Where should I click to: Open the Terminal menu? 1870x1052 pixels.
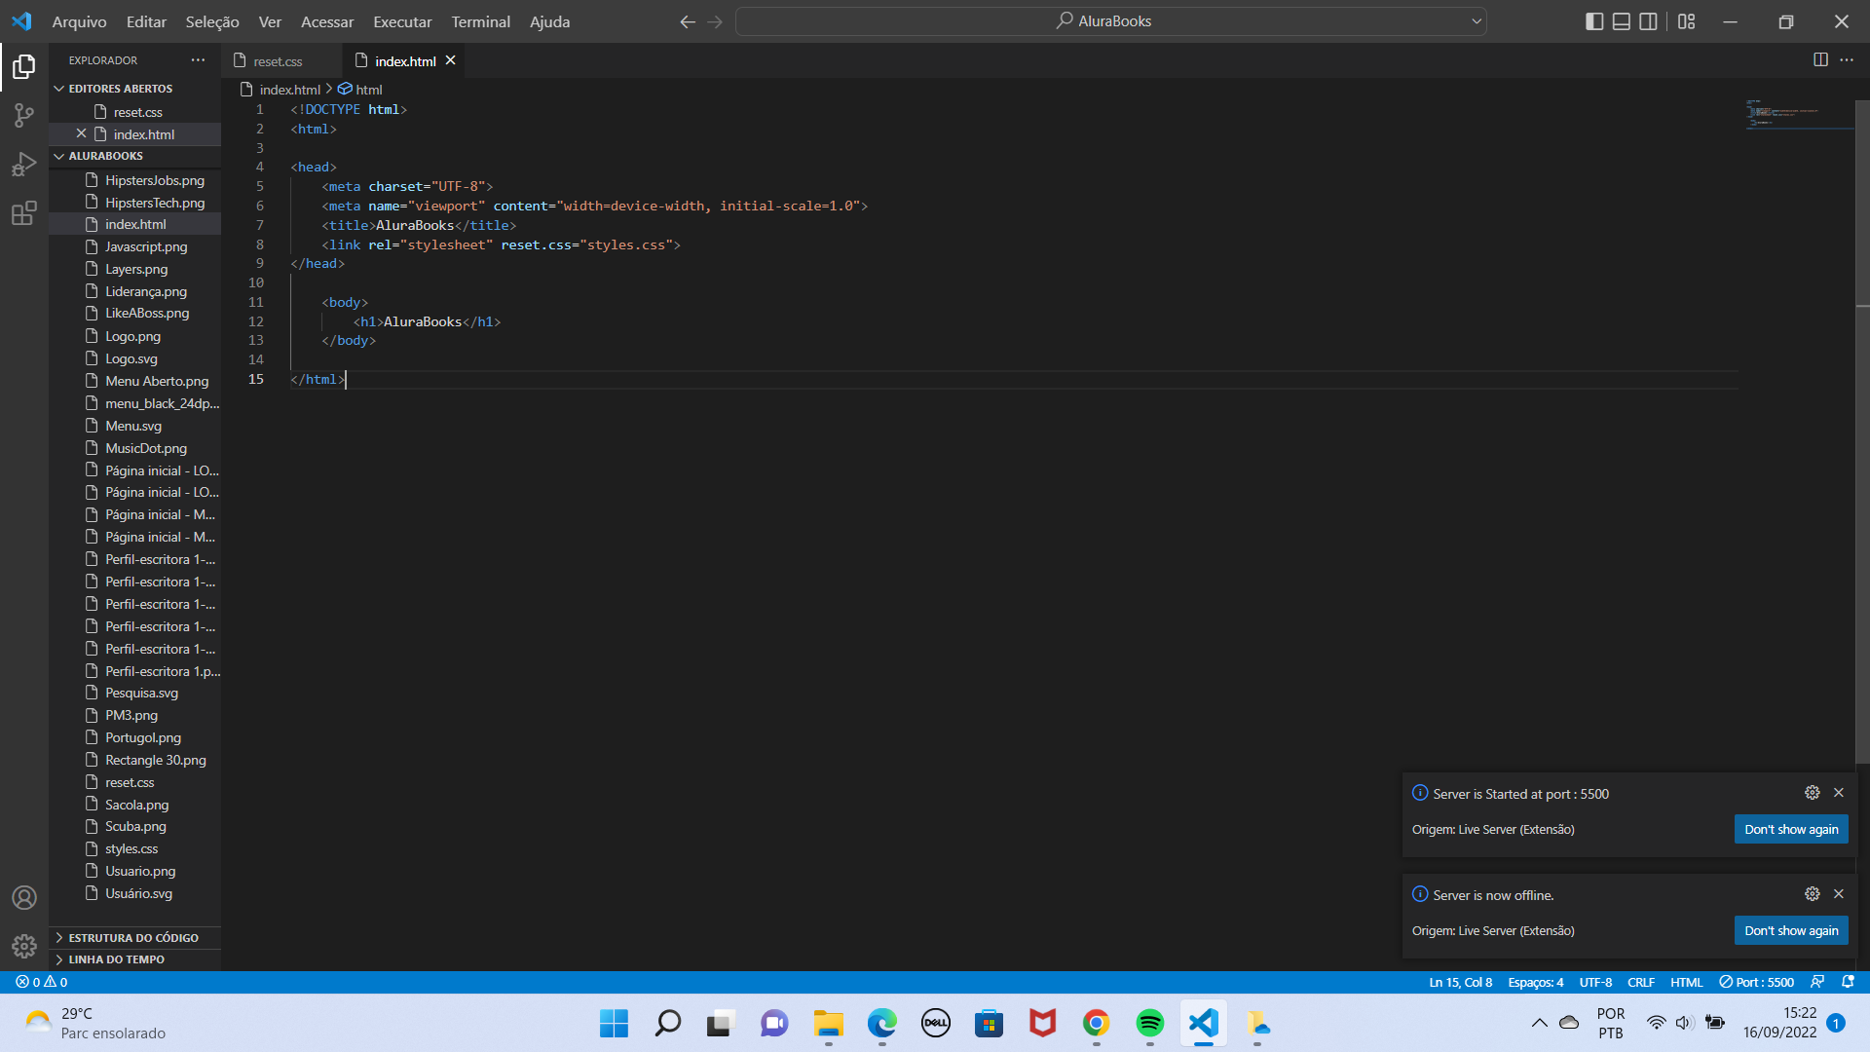480,21
